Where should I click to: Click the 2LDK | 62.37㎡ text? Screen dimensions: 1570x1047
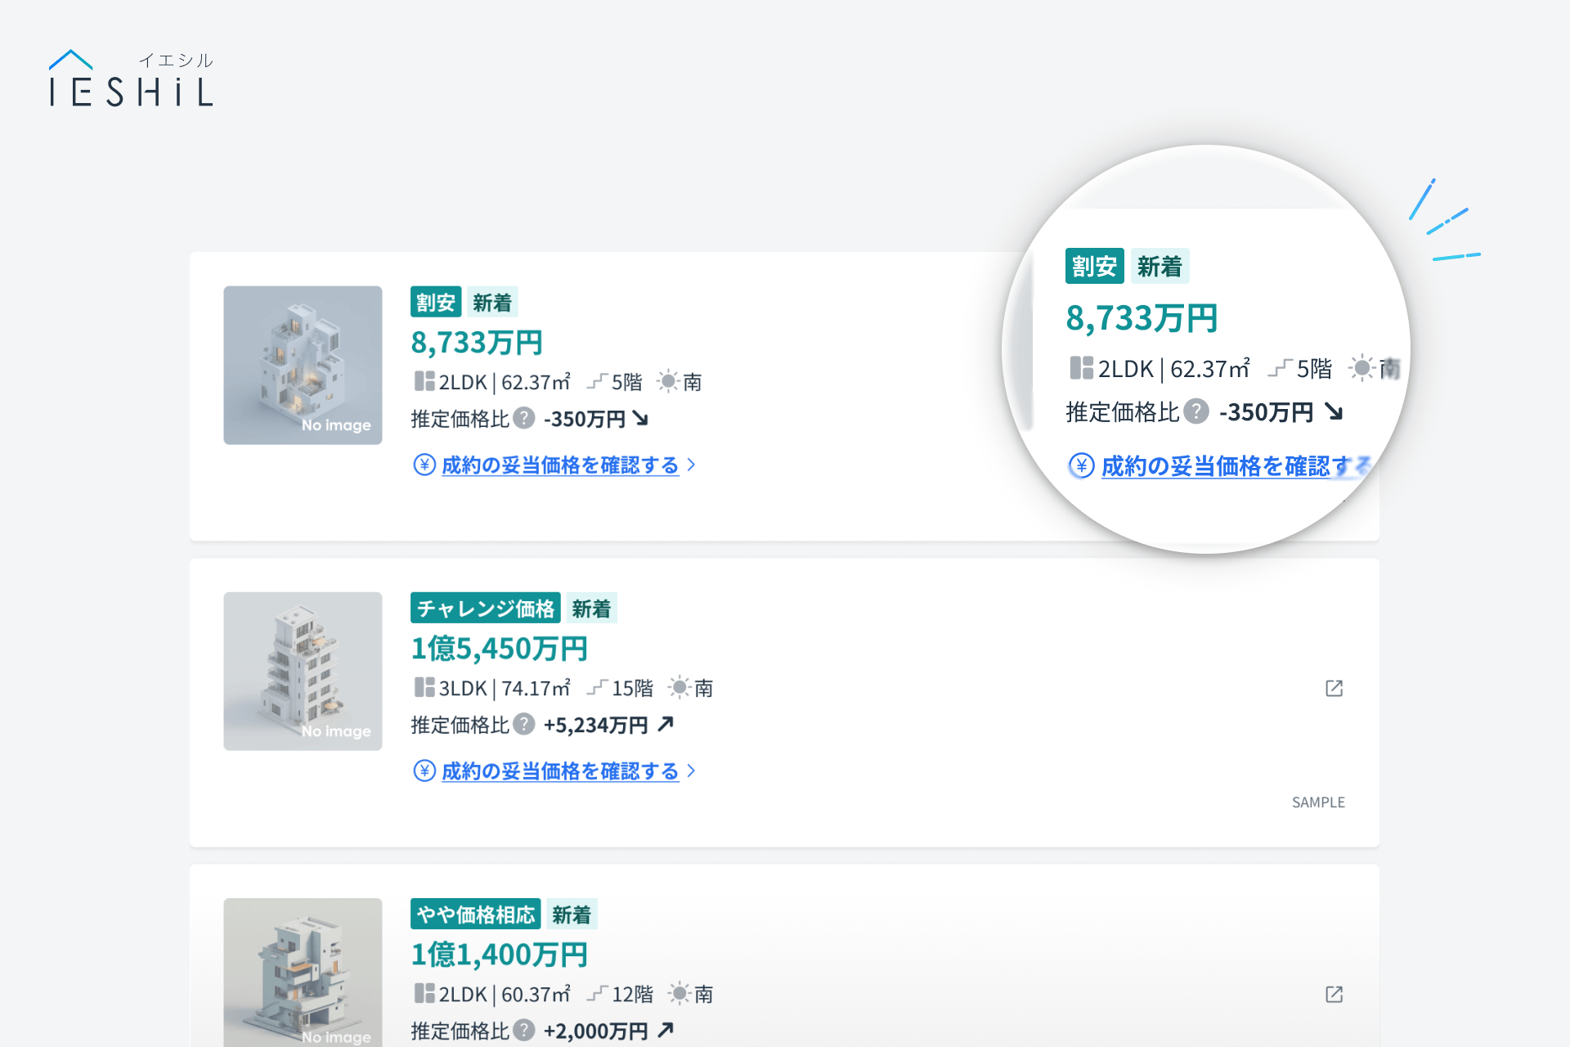pos(505,382)
